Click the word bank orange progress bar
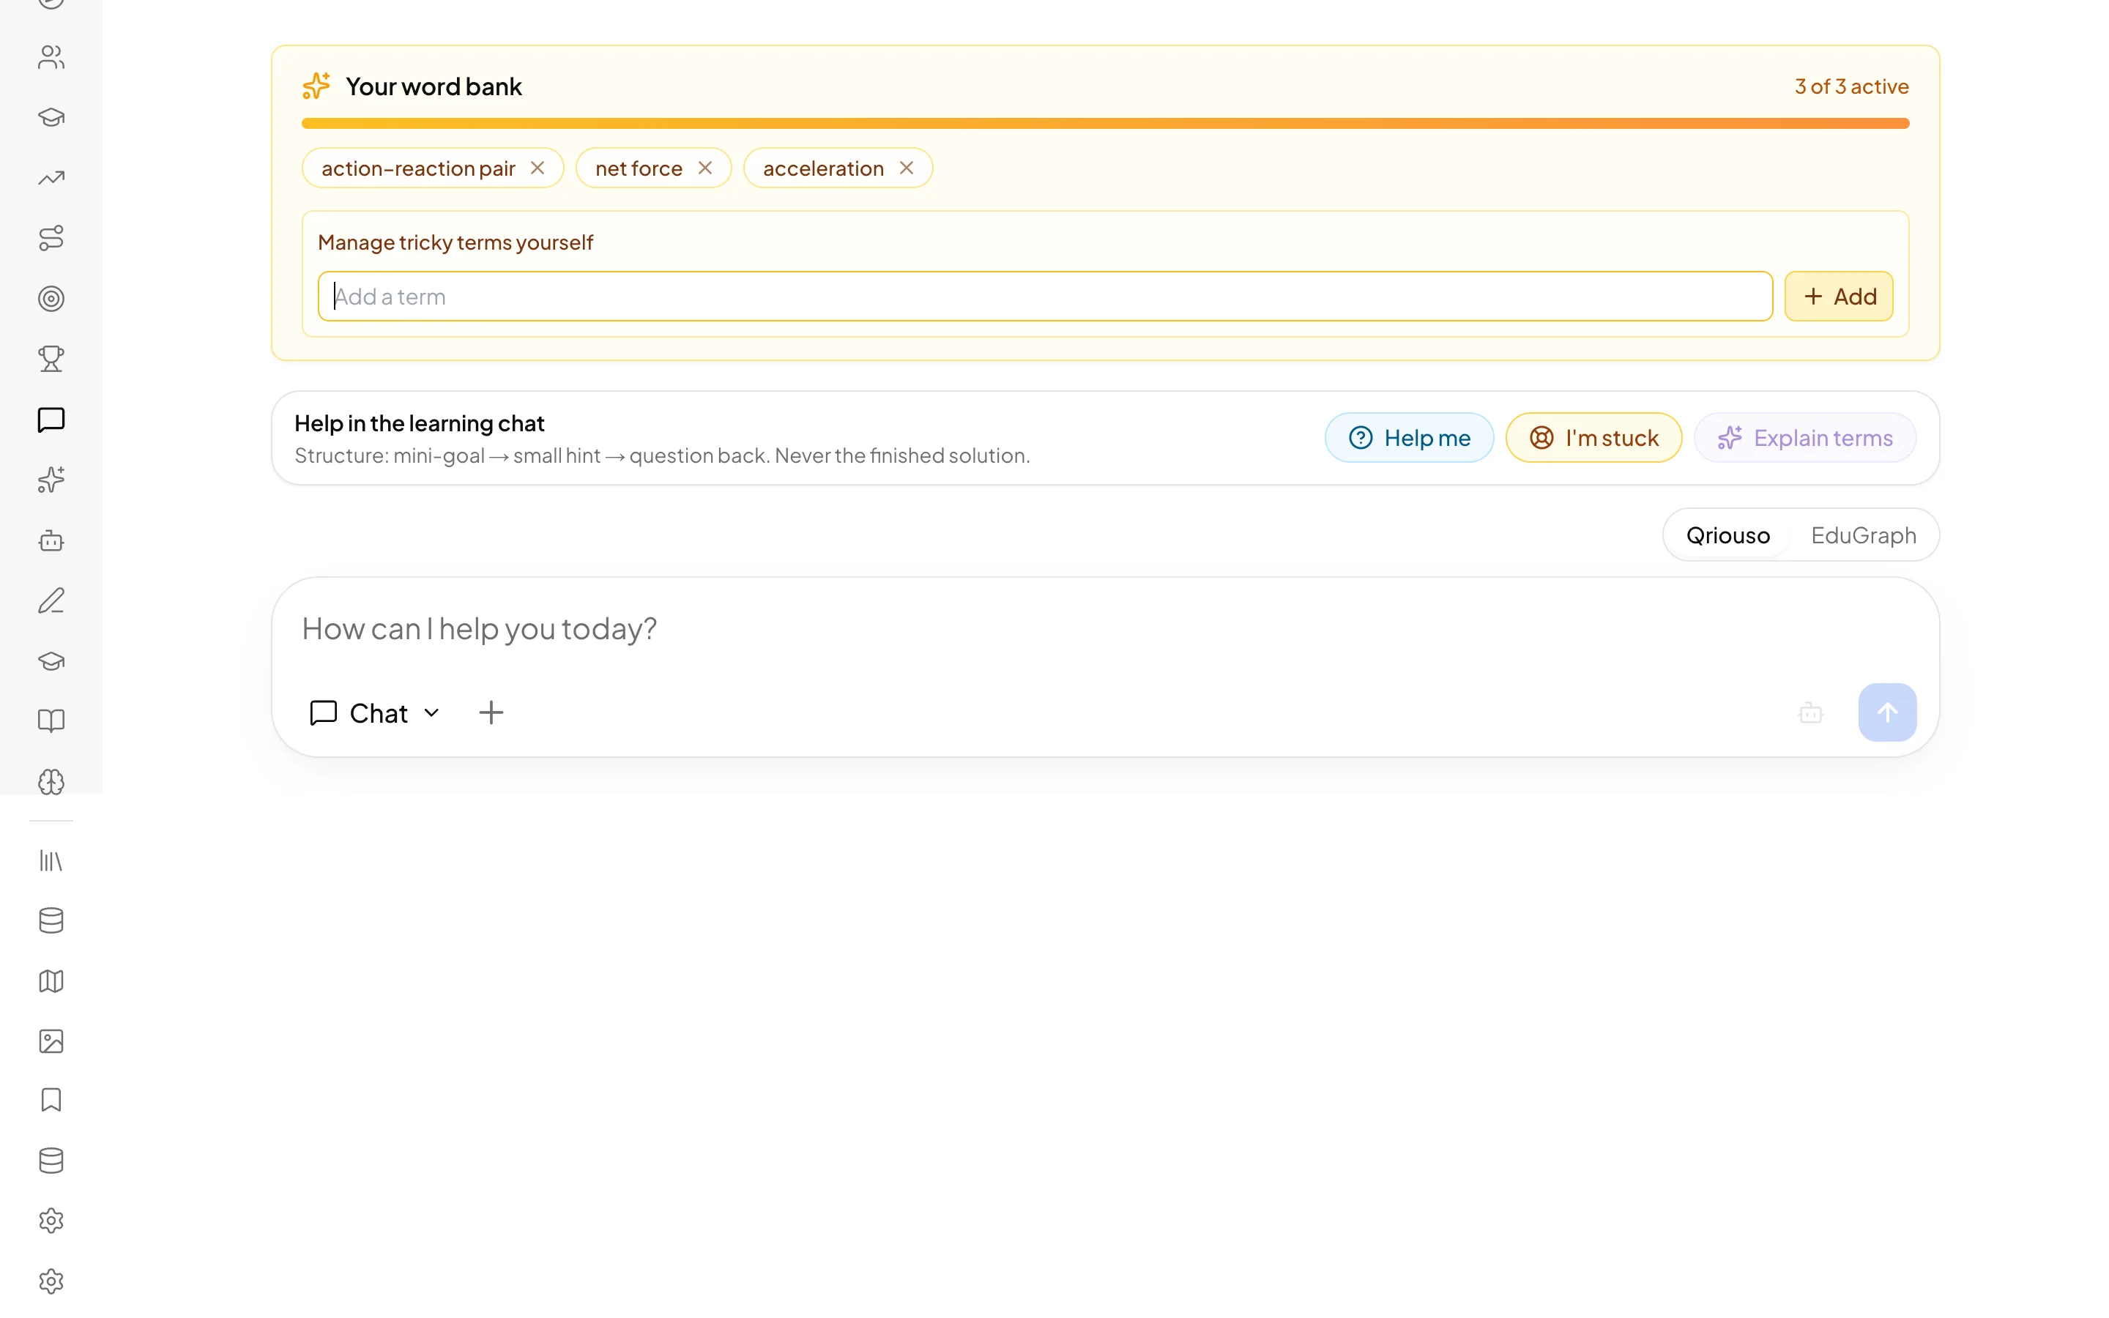 tap(1105, 124)
